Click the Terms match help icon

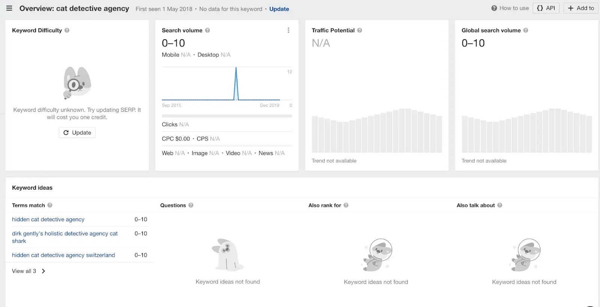[x=50, y=205]
